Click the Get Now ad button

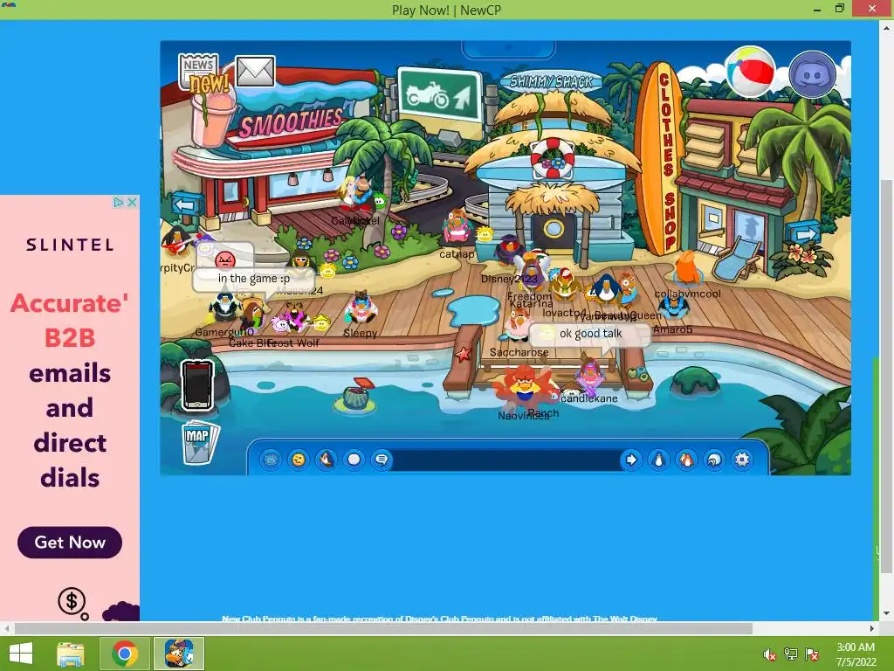pos(70,542)
